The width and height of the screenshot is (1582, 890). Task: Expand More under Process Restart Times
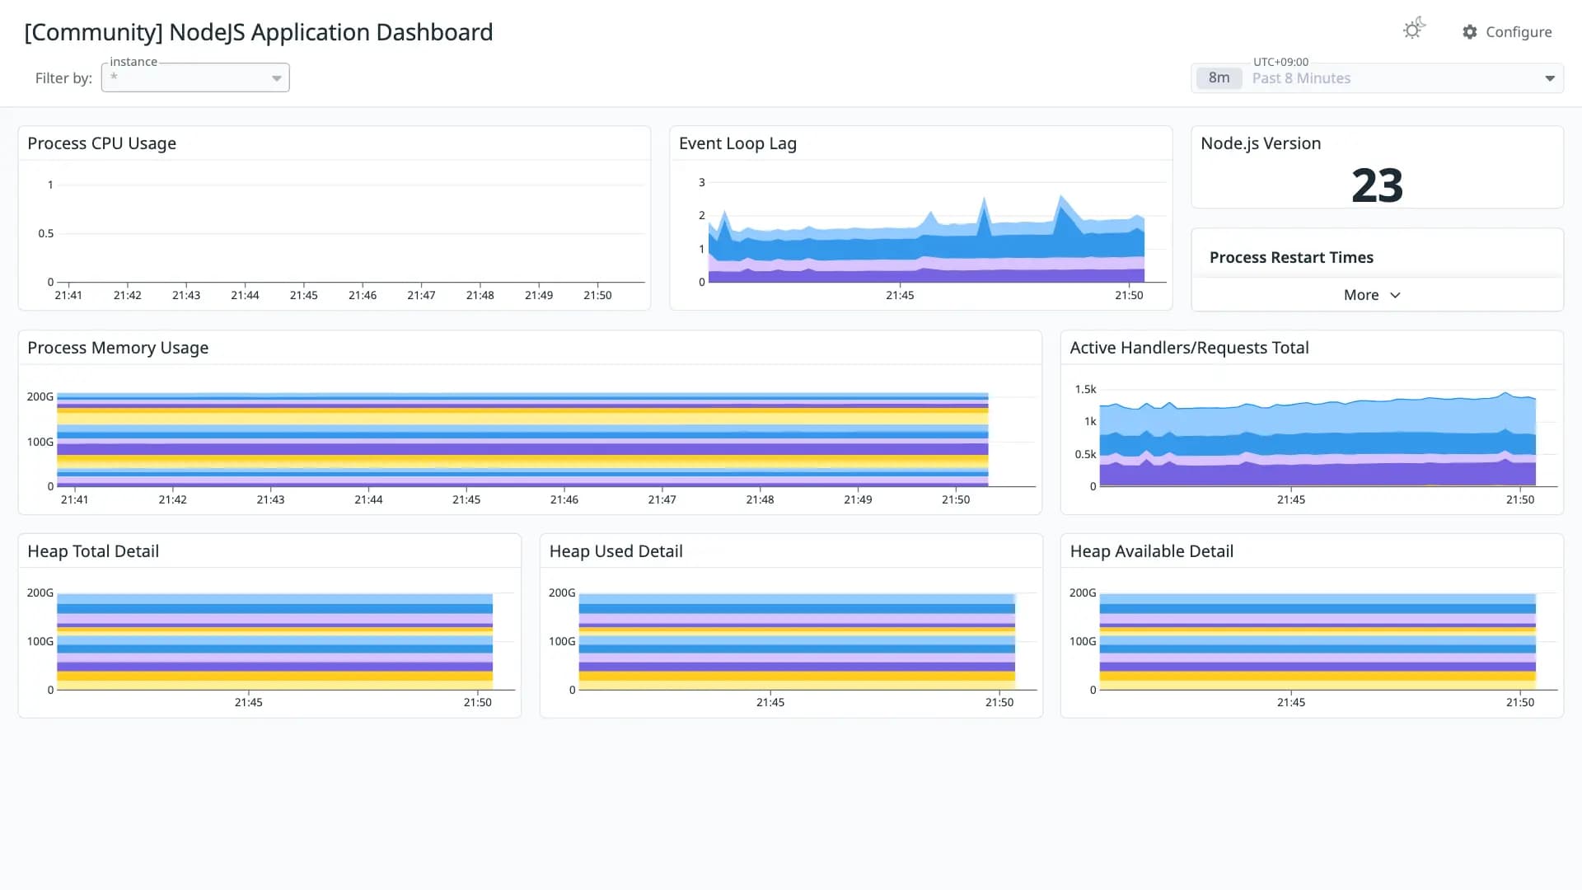1372,295
